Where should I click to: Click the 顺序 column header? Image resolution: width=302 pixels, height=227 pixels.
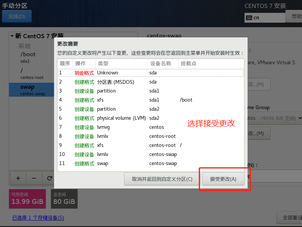[65, 63]
